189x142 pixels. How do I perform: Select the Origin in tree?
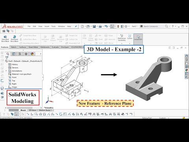click(x=13, y=87)
